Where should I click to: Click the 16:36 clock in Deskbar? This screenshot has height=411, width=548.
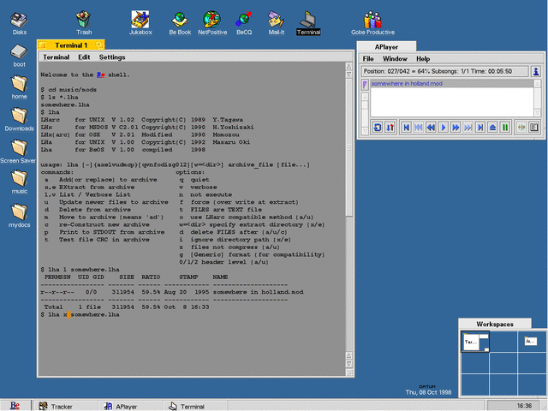click(523, 406)
